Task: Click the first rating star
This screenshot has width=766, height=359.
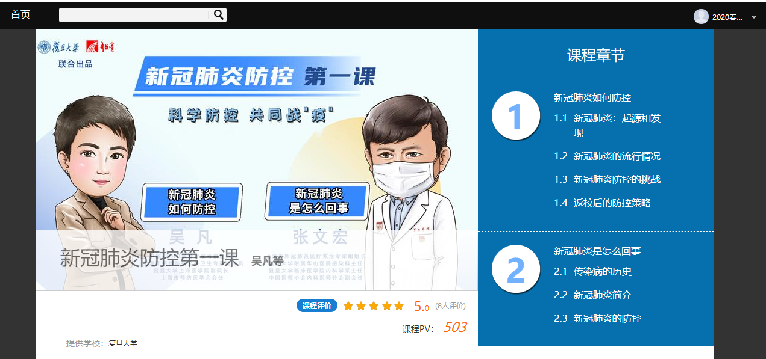Action: click(x=348, y=306)
